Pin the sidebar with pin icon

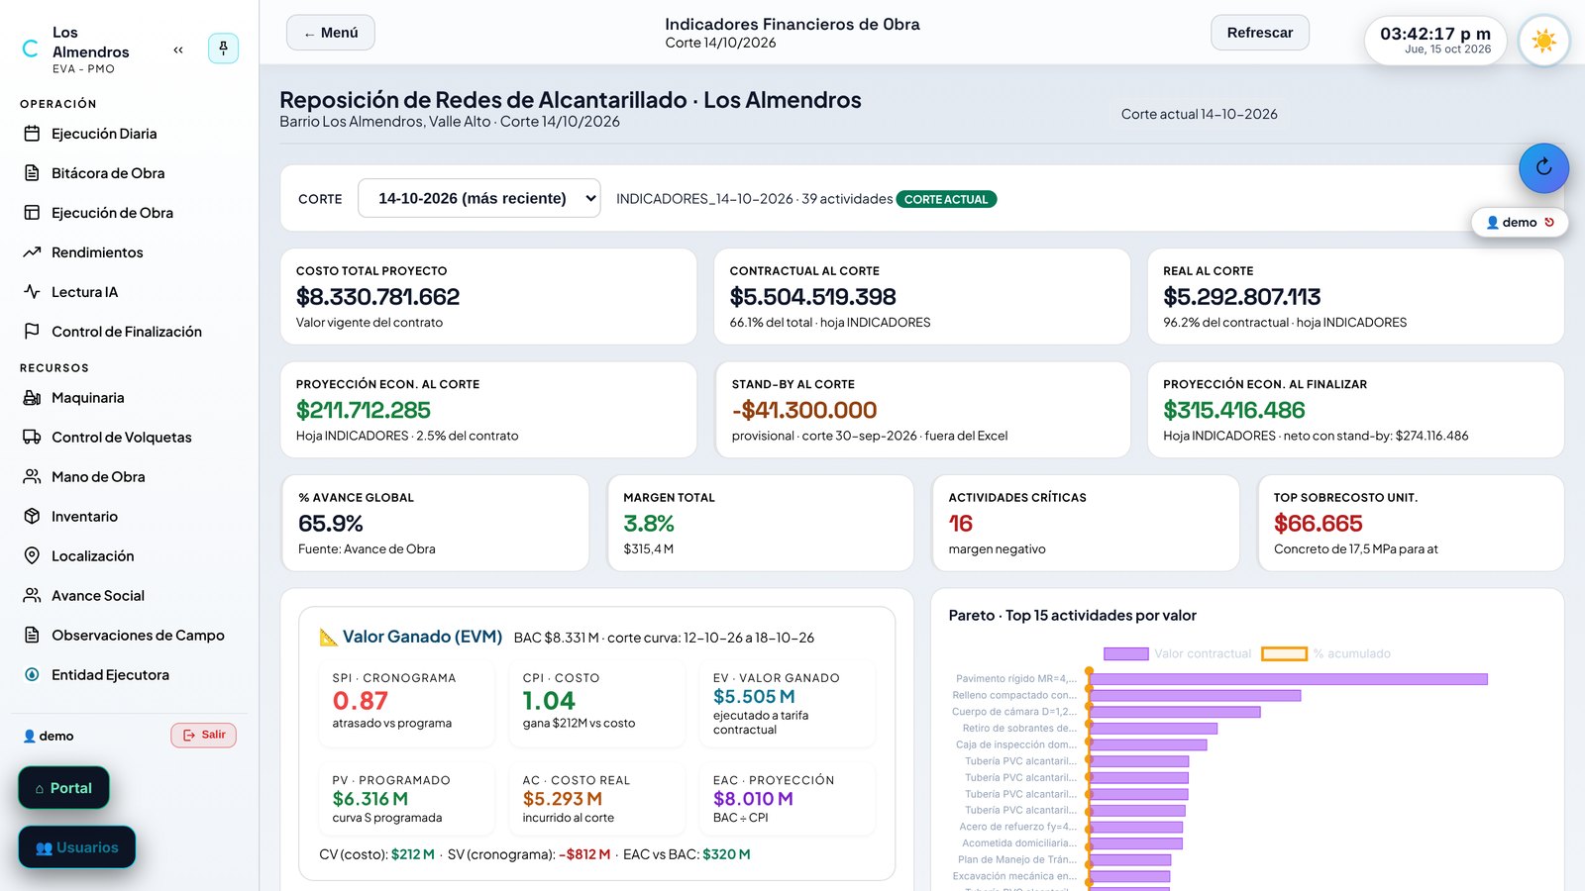tap(223, 48)
